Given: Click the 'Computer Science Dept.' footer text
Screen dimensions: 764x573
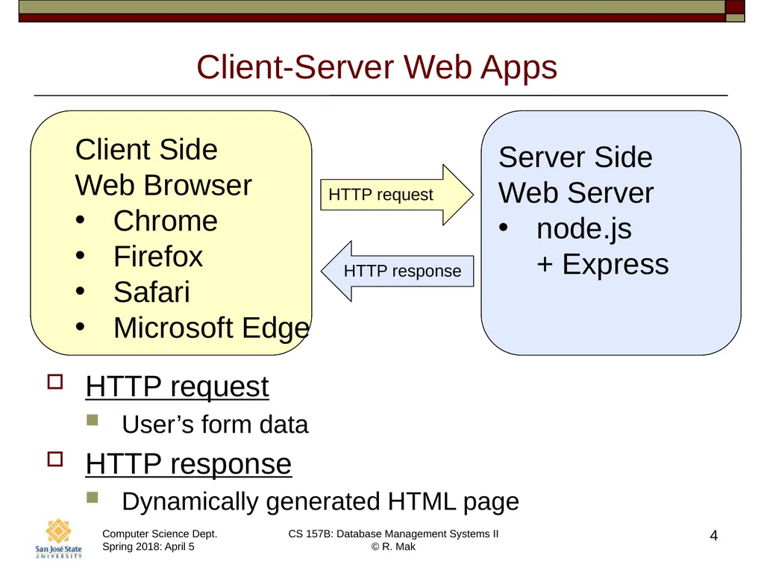Looking at the screenshot, I should [160, 534].
